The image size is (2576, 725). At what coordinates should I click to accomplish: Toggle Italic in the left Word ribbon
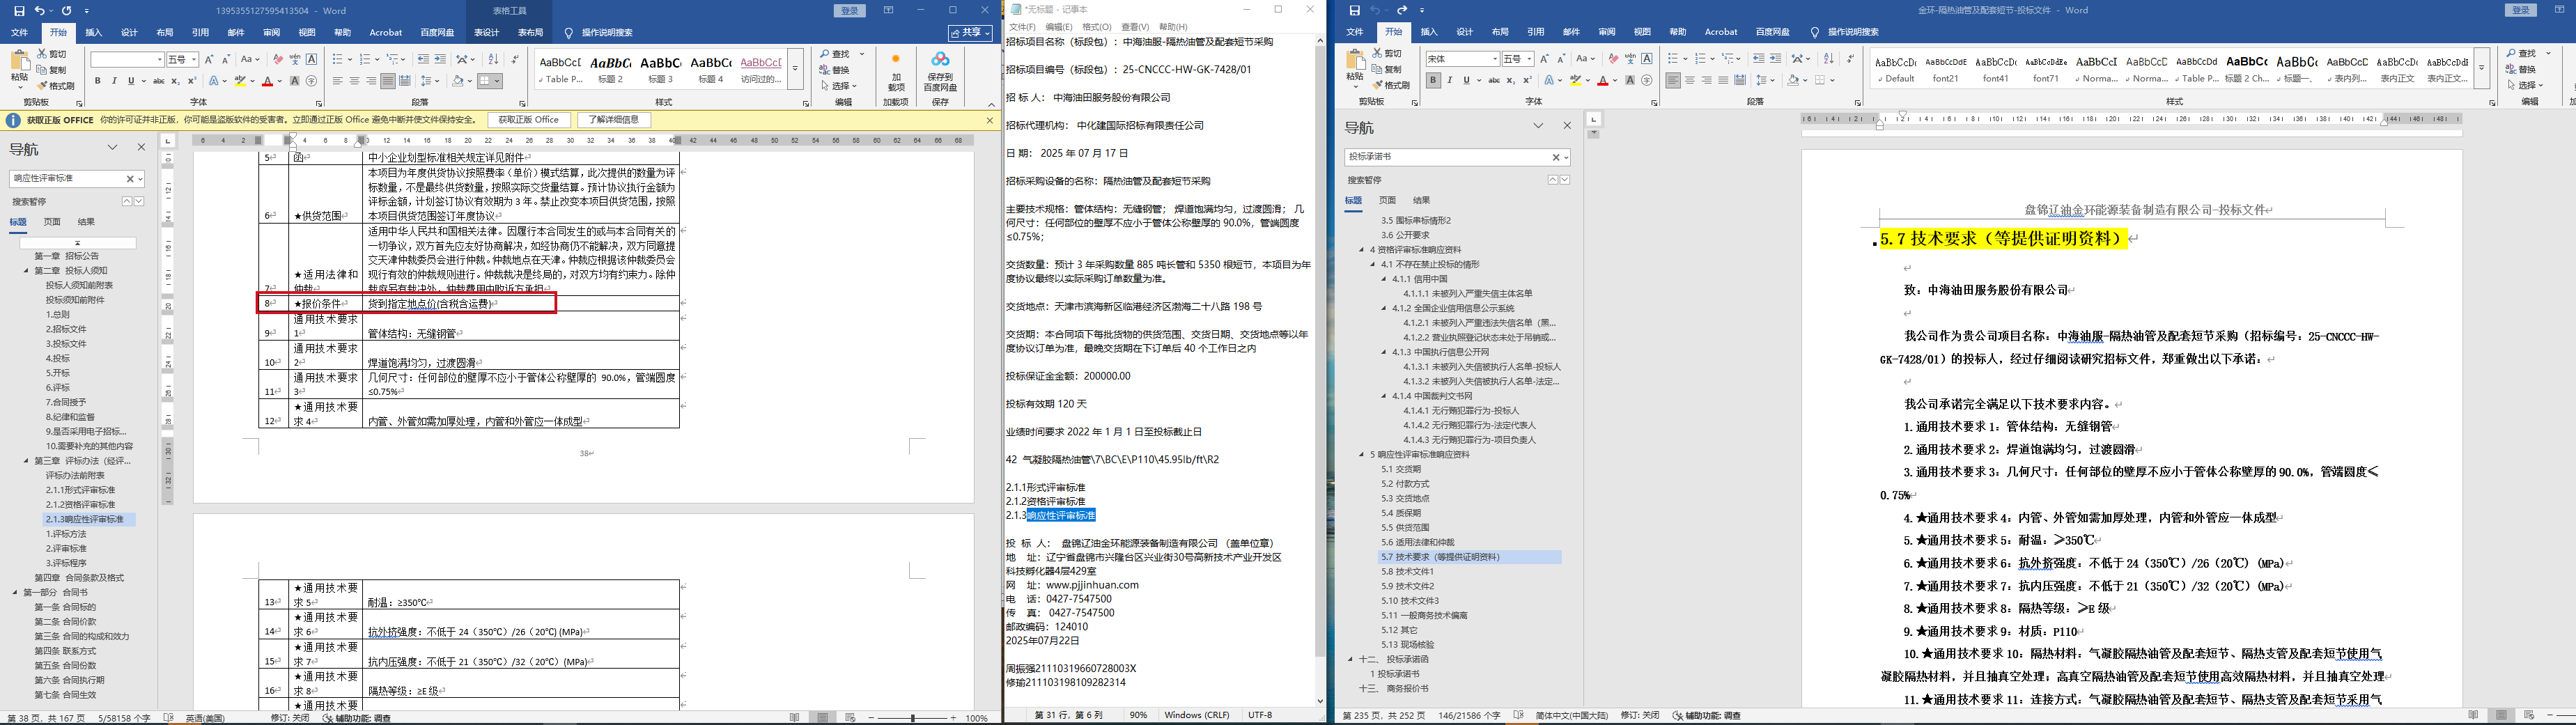point(114,81)
